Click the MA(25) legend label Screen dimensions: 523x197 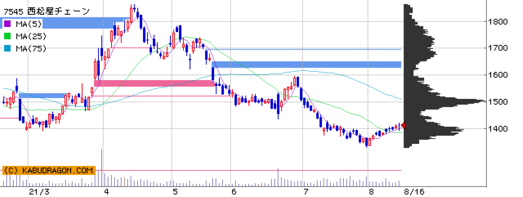31,36
